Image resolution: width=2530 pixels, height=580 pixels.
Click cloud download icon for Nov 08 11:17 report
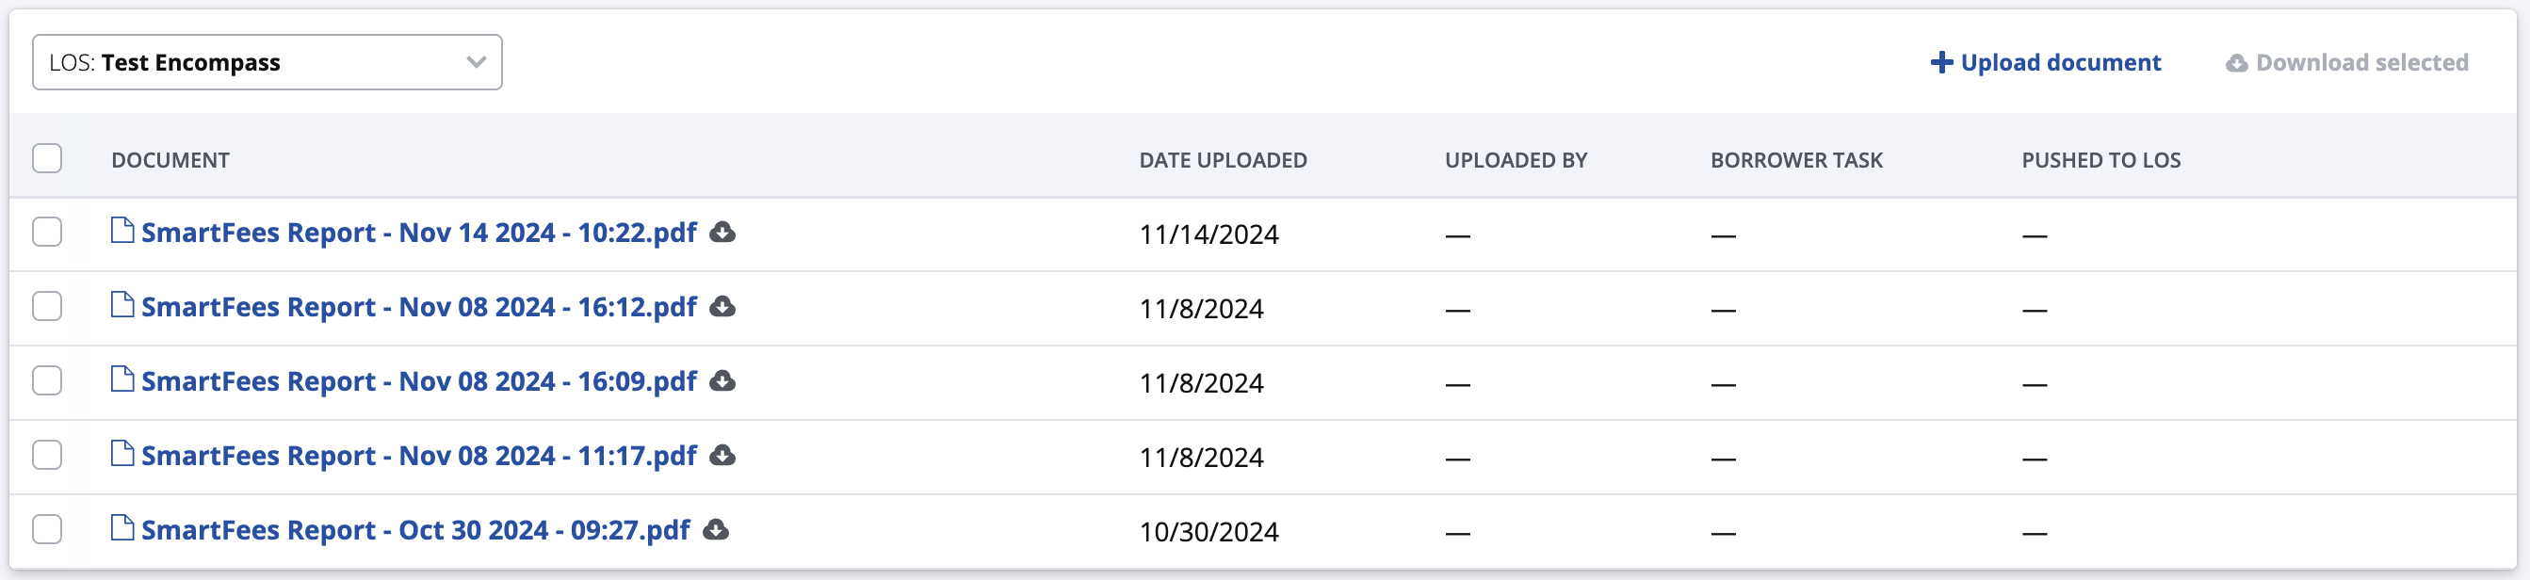pyautogui.click(x=722, y=456)
